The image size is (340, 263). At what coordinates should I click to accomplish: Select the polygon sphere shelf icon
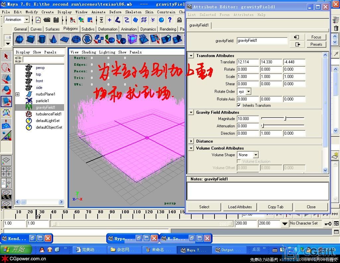click(x=20, y=39)
